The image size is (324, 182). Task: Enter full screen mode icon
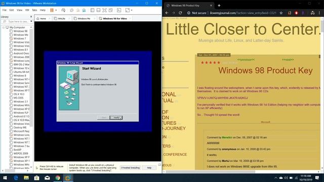[105, 10]
